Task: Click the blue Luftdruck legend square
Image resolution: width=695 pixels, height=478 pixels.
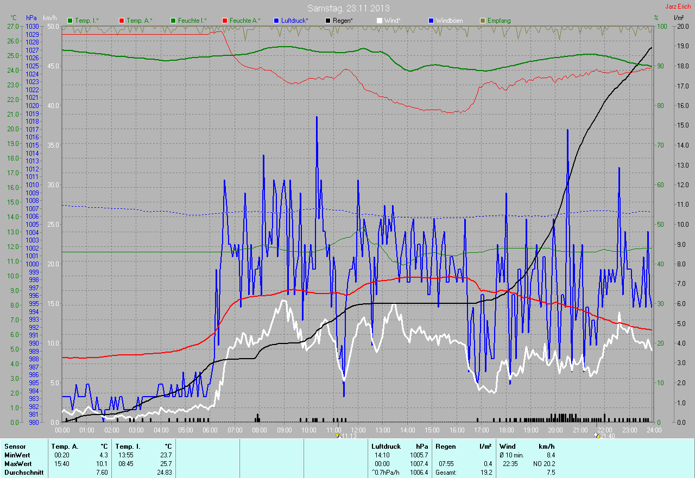Action: [x=276, y=21]
